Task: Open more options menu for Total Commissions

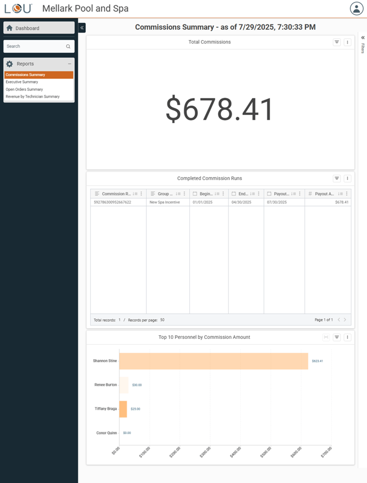Action: 347,42
